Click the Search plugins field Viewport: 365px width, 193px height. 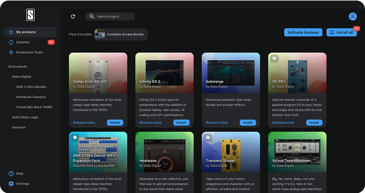113,16
